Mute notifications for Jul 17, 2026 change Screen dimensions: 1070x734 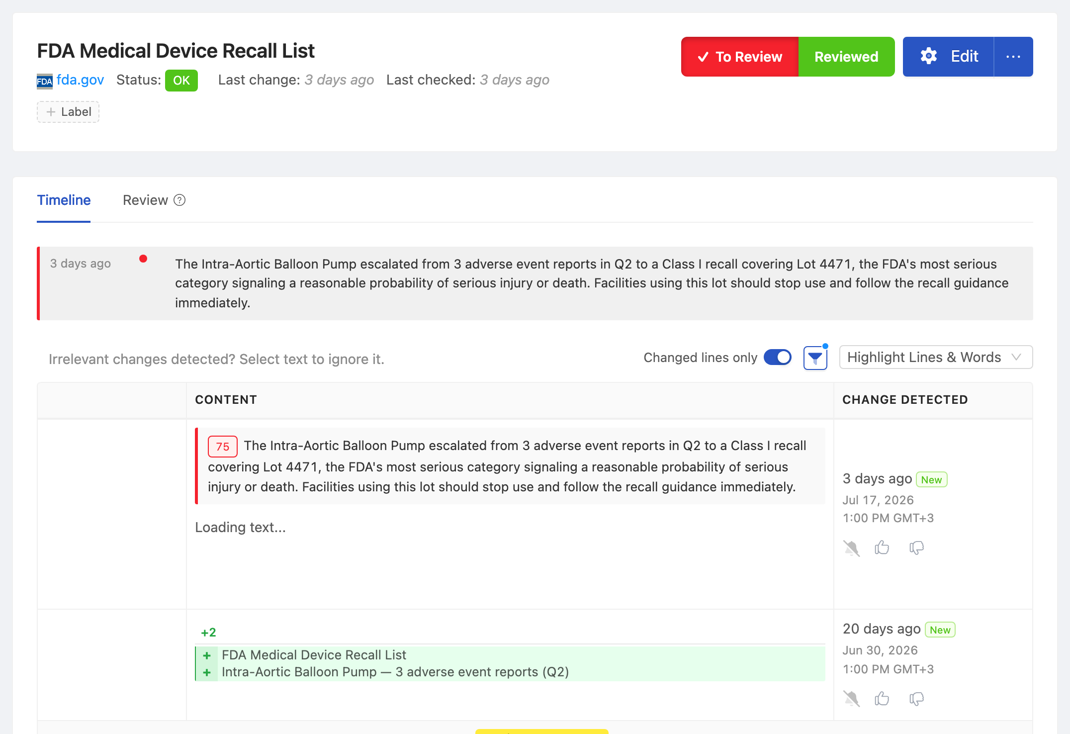pyautogui.click(x=851, y=548)
